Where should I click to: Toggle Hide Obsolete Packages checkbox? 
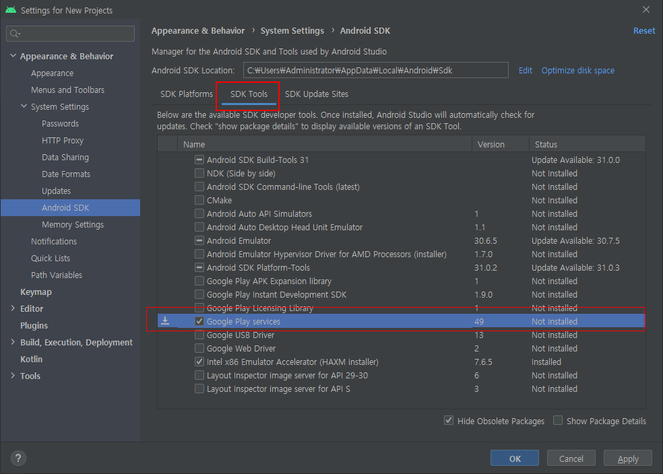coord(449,421)
